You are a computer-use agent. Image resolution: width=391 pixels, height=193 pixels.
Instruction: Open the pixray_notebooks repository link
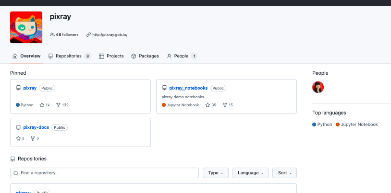pos(188,88)
